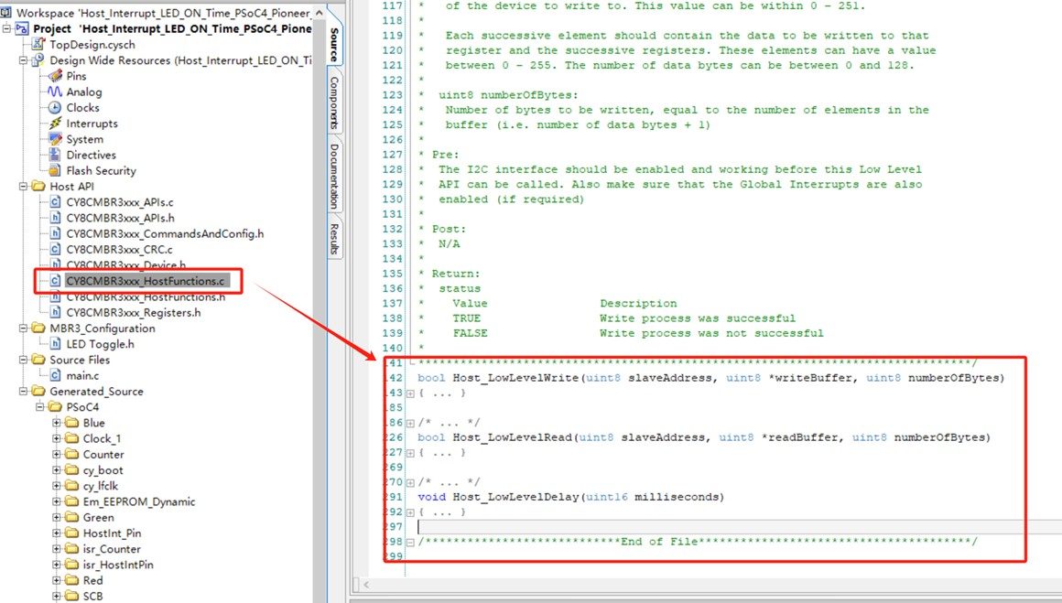Collapse the Host API folder

click(23, 186)
